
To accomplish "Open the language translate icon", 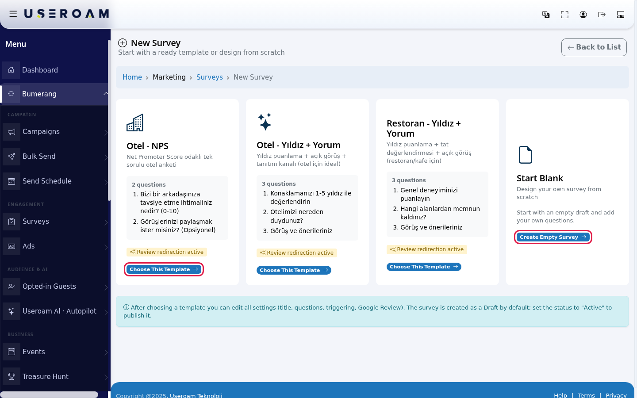I will (x=546, y=15).
